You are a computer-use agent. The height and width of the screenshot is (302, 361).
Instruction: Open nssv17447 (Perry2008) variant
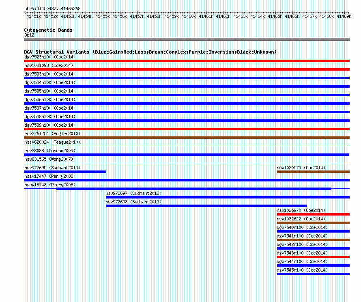coord(50,176)
